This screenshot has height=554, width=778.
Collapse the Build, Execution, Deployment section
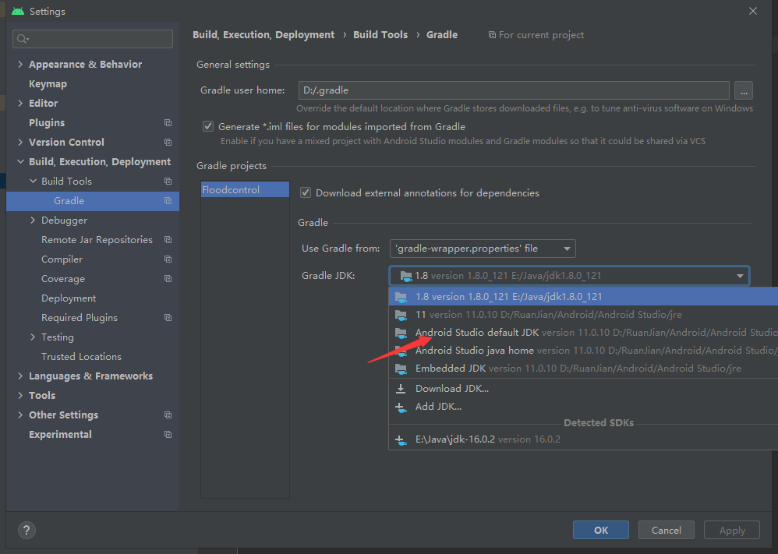coord(20,161)
